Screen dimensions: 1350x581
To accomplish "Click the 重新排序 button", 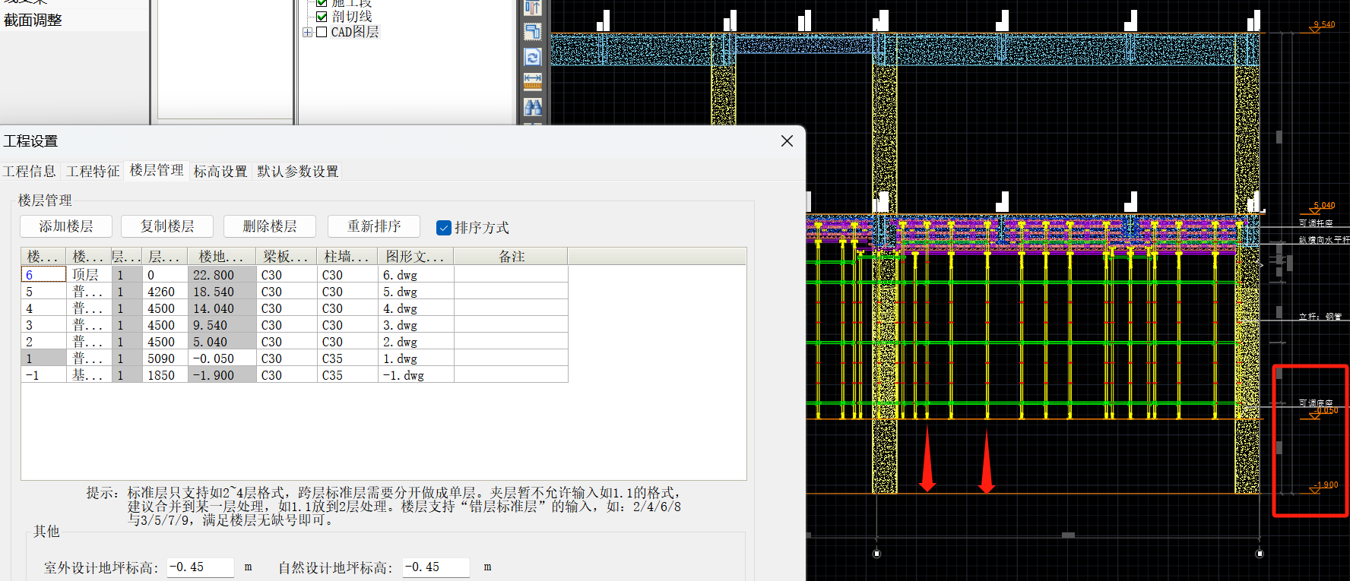I will point(374,226).
